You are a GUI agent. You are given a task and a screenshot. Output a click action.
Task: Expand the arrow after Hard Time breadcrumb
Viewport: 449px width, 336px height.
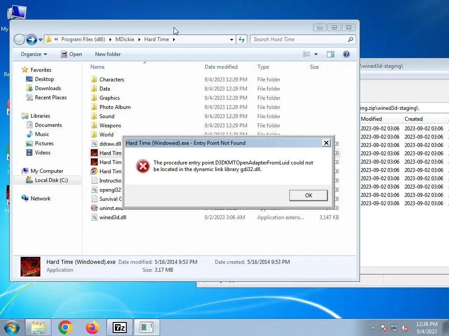(174, 39)
